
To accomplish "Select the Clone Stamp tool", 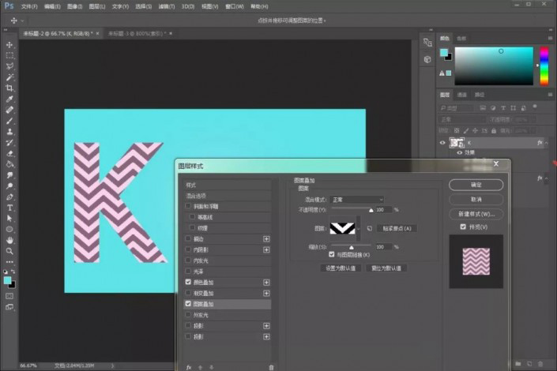I will pyautogui.click(x=9, y=132).
